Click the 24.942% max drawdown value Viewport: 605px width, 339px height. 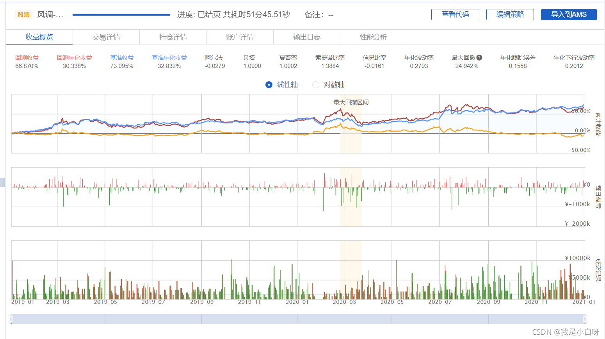(x=467, y=66)
